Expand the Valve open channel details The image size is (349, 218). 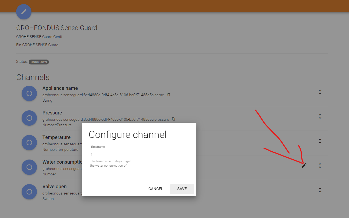point(320,190)
